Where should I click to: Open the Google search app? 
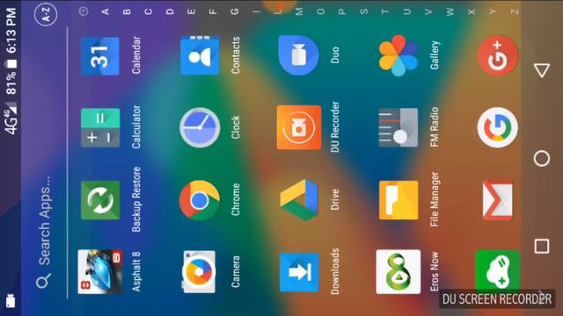(498, 127)
